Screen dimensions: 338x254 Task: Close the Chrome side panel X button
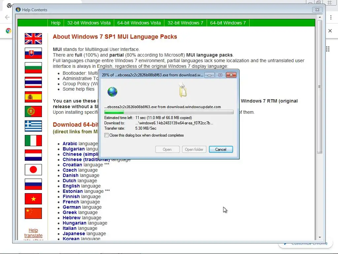pyautogui.click(x=330, y=31)
